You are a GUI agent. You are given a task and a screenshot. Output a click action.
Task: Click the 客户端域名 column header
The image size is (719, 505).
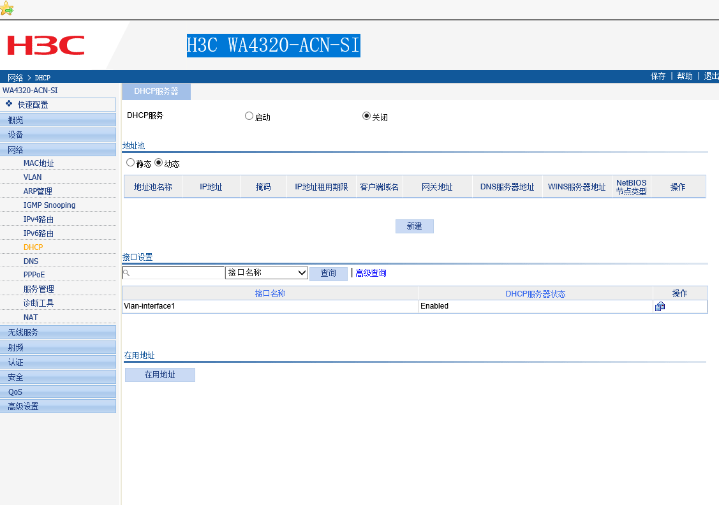click(x=379, y=187)
